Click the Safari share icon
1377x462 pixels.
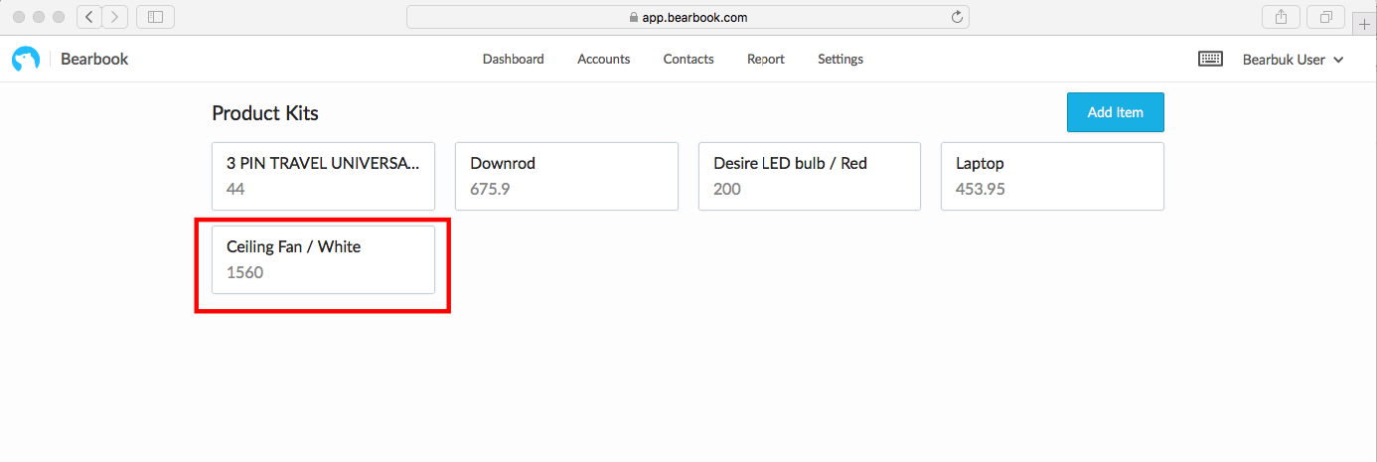[x=1281, y=17]
